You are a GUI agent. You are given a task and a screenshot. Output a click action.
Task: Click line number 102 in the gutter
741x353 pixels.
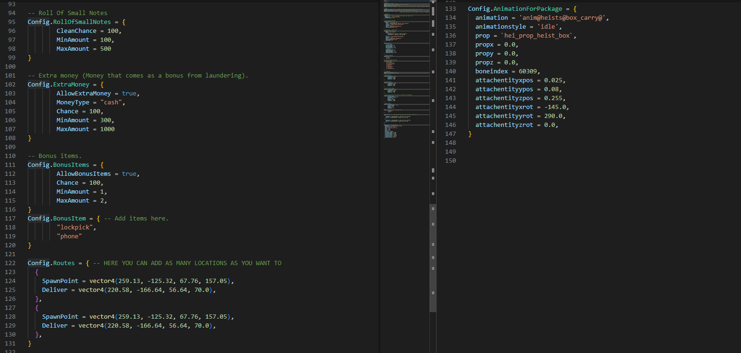pos(10,85)
